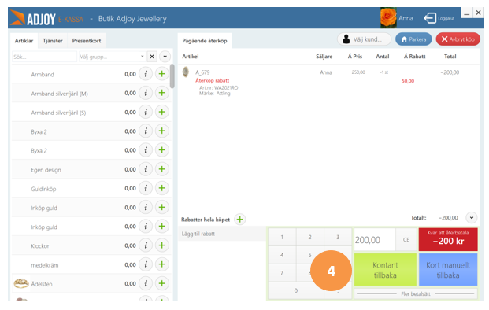489x310 pixels.
Task: Tap keypad digit 7
Action: tap(282, 273)
